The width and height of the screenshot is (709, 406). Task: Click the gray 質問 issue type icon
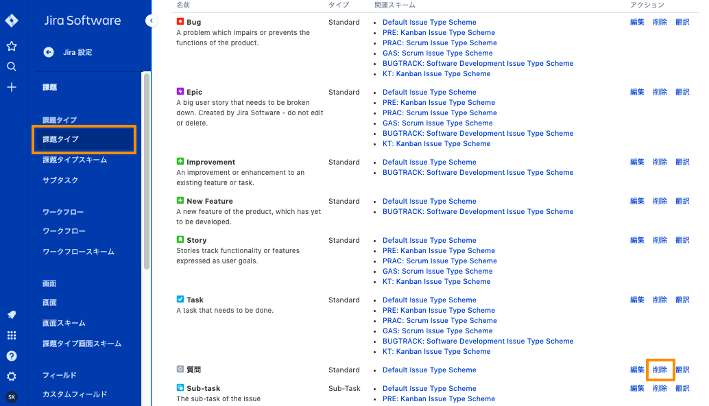pyautogui.click(x=180, y=369)
